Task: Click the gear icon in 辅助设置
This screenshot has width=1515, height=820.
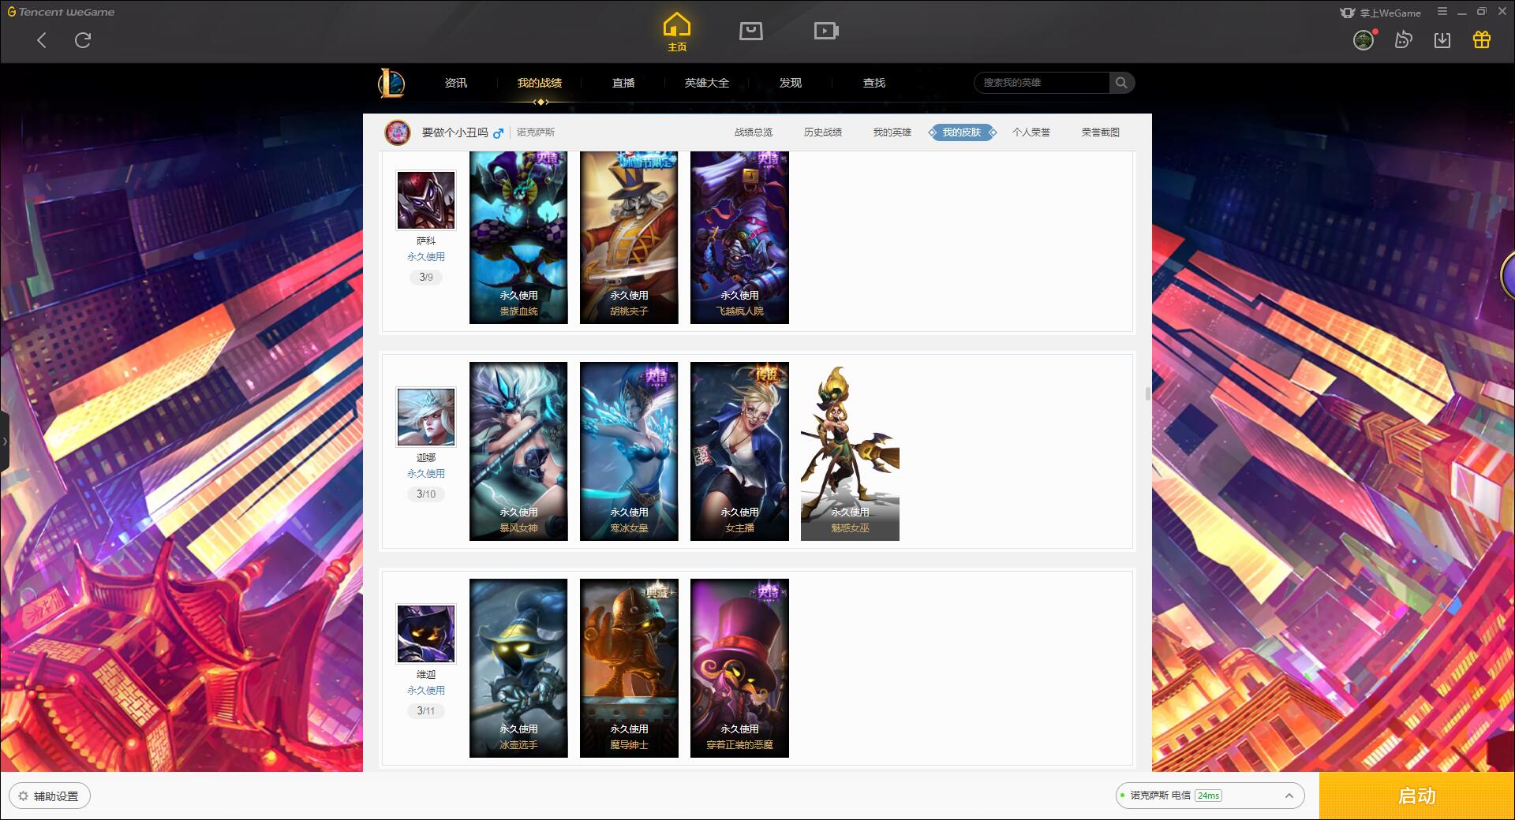Action: point(23,796)
